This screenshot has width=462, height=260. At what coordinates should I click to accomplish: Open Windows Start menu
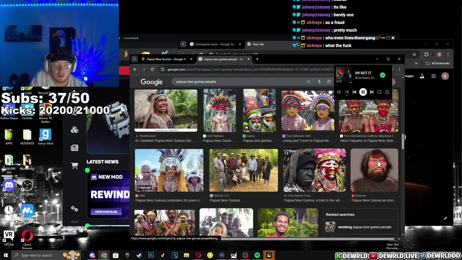click(x=6, y=255)
